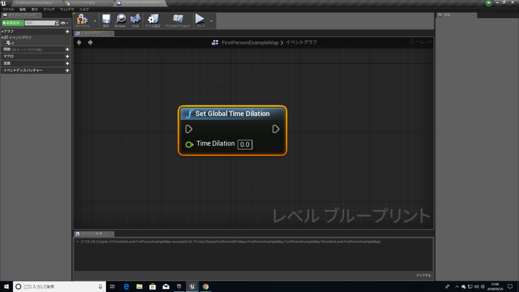Save the blueprint with the save icon
This screenshot has width=519, height=292.
106,20
